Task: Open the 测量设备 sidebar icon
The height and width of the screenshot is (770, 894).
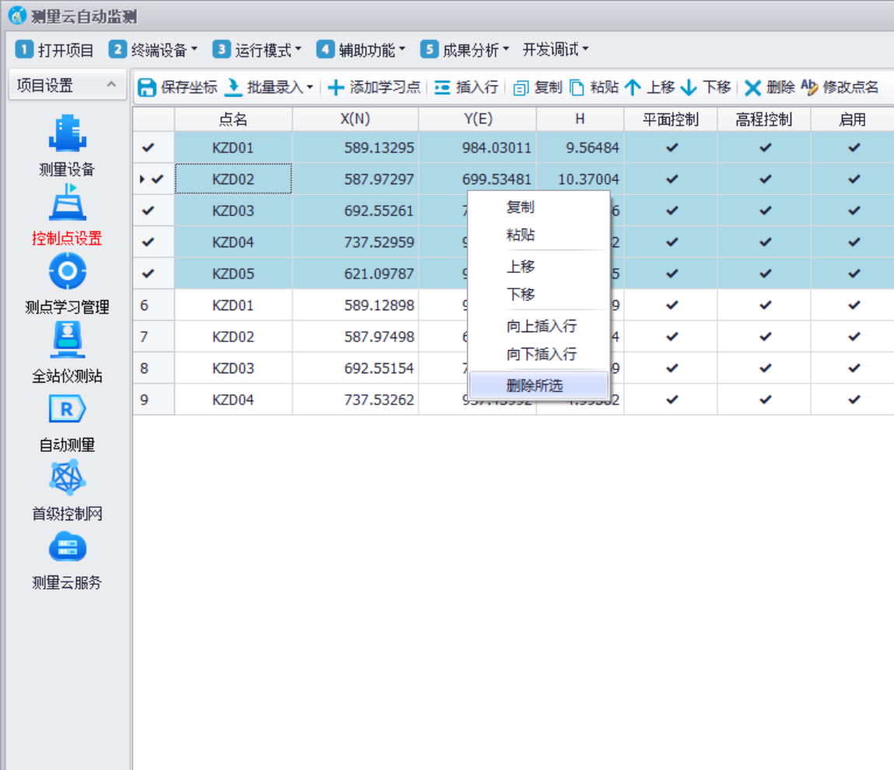Action: coord(67,134)
